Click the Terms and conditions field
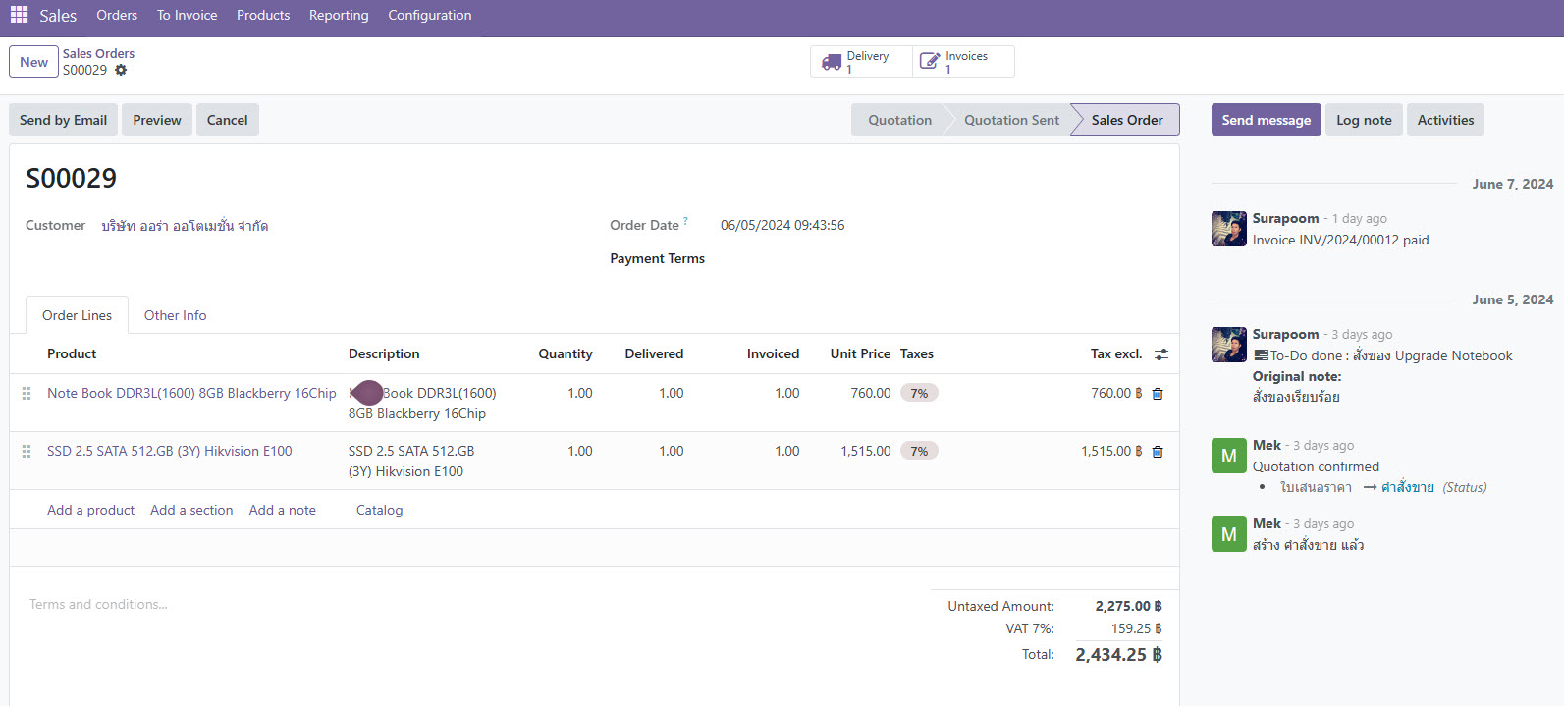 (x=98, y=605)
